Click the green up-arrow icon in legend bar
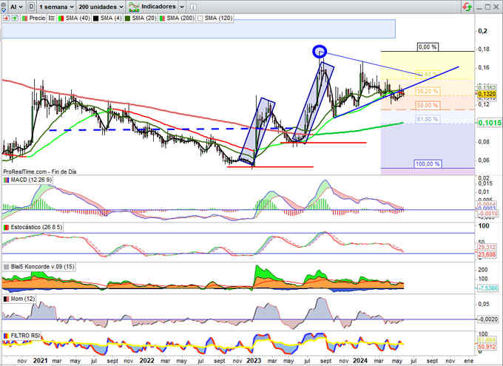Viewport: 503px width, 366px height. tap(15, 18)
